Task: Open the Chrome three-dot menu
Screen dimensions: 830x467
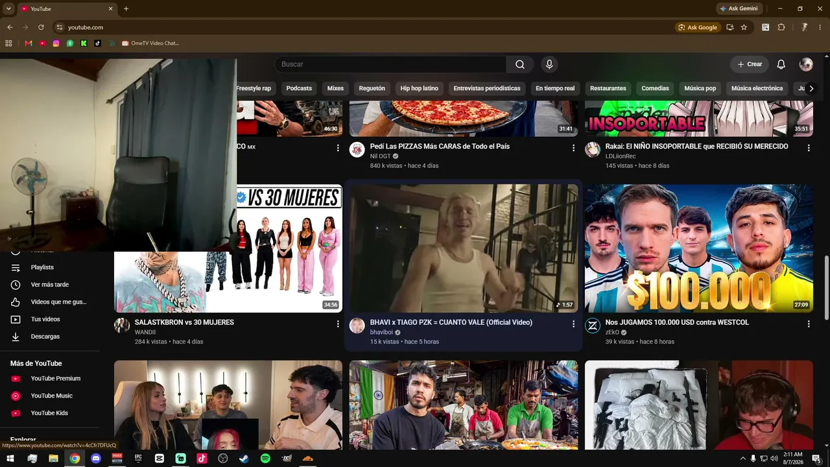Action: 820,27
